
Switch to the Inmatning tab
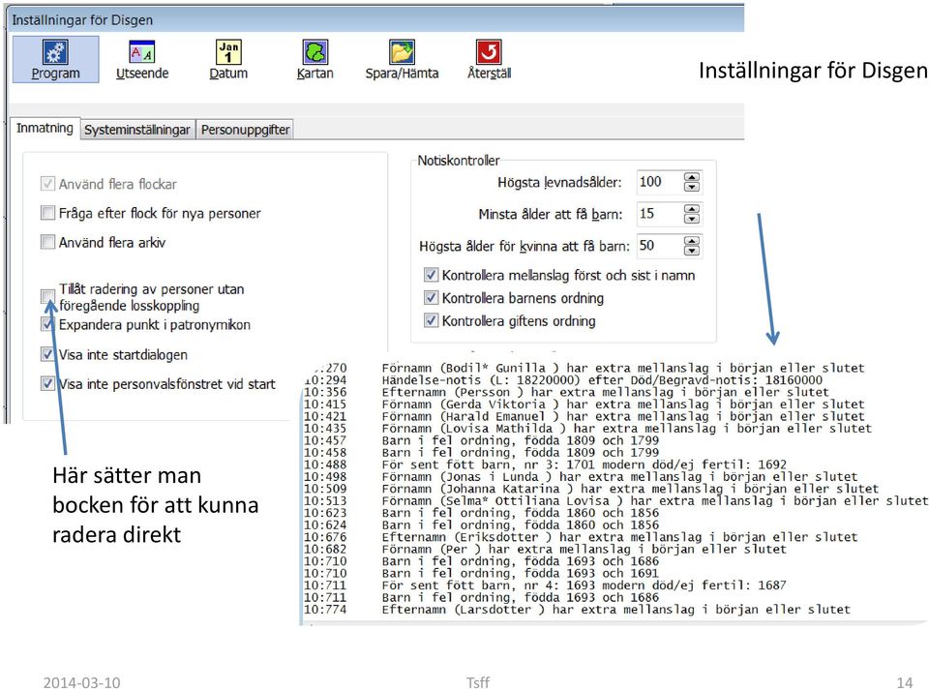click(x=45, y=128)
